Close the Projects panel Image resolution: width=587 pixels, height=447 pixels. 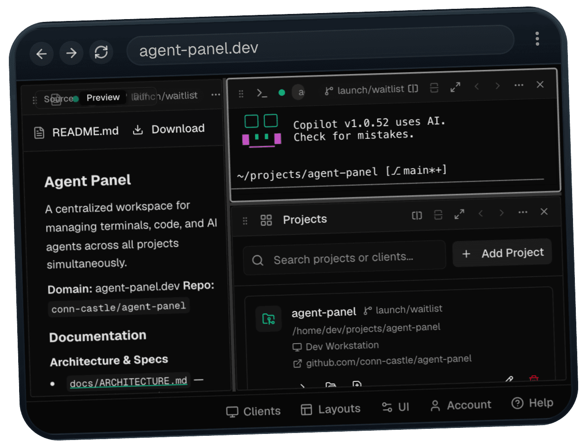[544, 211]
